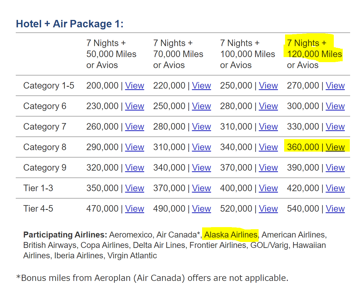Click View link beside 470,000 in Tier 4-5

(134, 209)
